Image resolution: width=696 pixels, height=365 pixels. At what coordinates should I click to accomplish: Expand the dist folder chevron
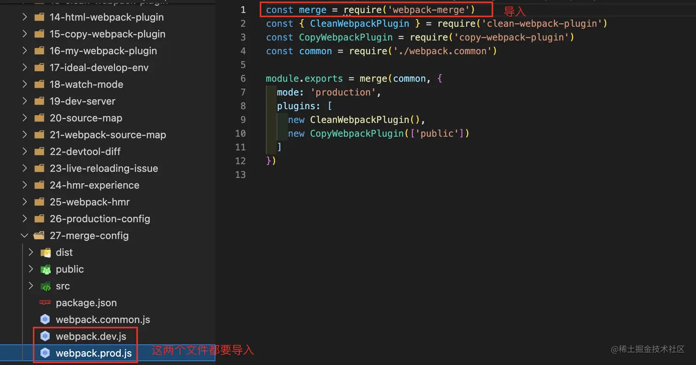click(31, 252)
